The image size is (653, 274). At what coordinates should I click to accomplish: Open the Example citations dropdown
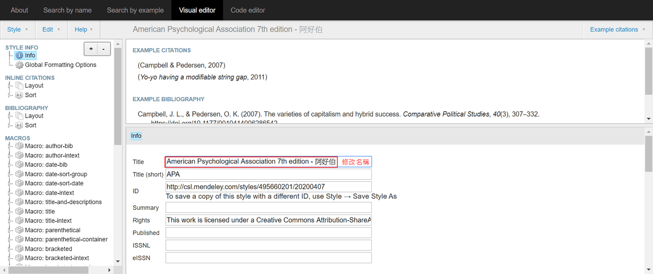tap(618, 30)
